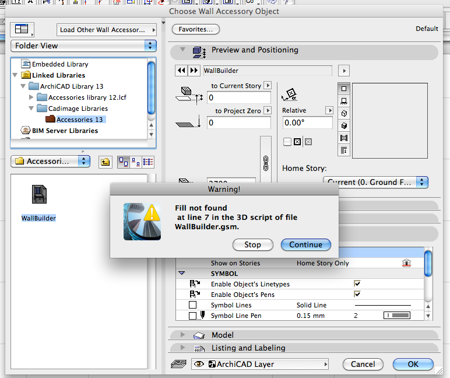The height and width of the screenshot is (378, 450).
Task: Click the dotted anchor point icon
Action: tap(308, 142)
